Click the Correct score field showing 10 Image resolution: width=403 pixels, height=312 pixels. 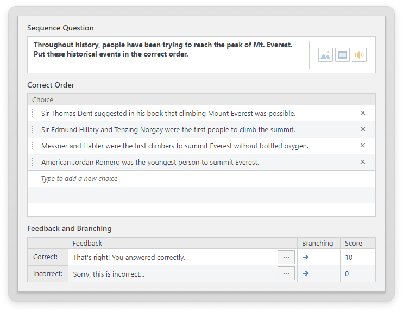357,257
